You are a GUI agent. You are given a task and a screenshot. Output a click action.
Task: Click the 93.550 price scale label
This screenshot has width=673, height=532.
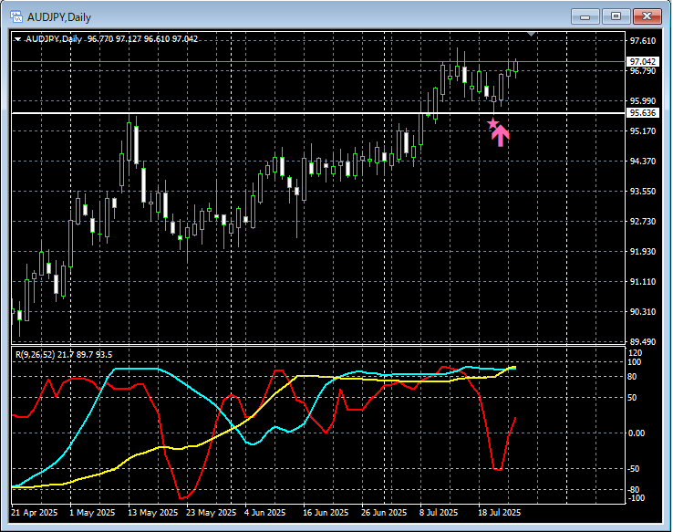(643, 191)
